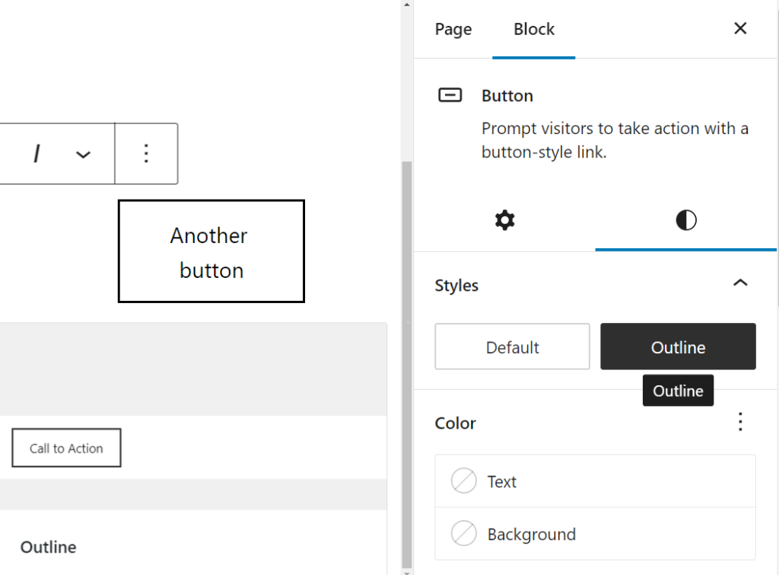Click the scrollbar up arrow
Screen dimensions: 779x575
click(x=407, y=5)
